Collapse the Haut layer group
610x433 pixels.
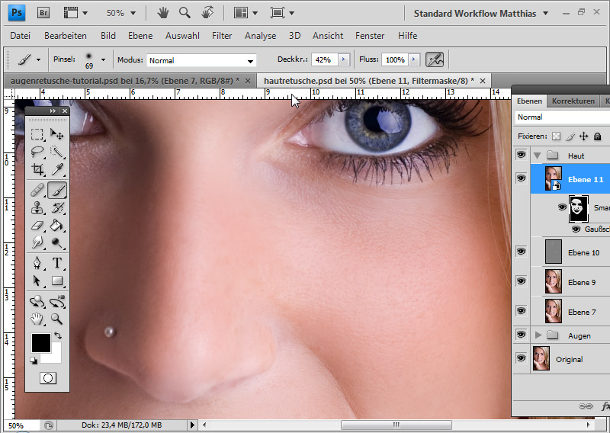[x=538, y=156]
